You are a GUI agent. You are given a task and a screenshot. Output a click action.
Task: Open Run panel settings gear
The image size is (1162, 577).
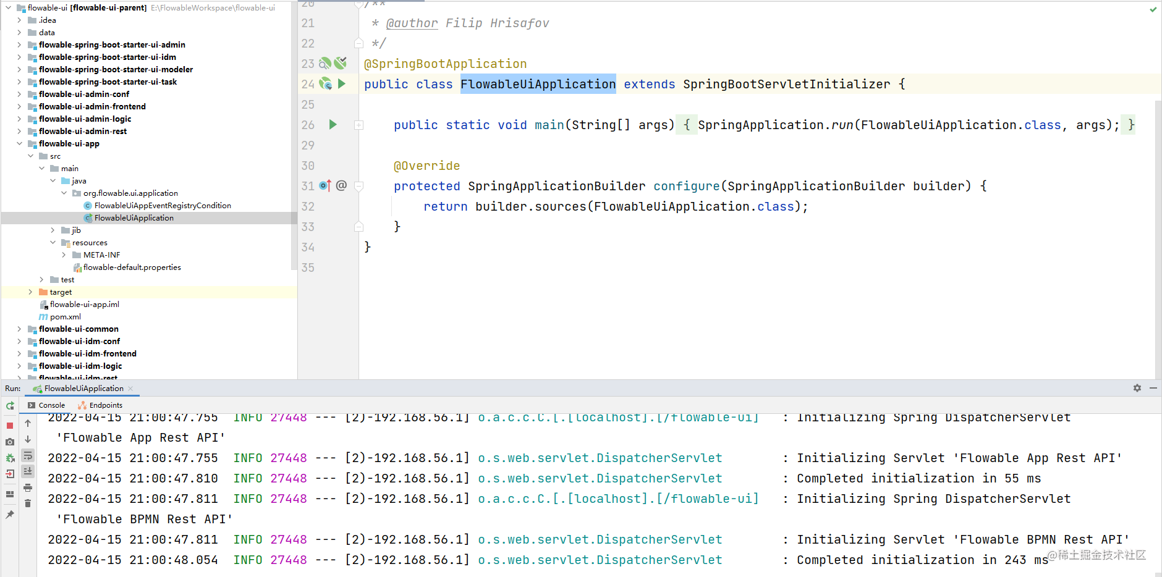click(x=1137, y=388)
